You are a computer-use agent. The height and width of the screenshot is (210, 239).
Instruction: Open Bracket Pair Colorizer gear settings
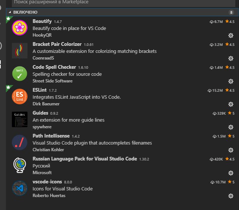pos(230,58)
